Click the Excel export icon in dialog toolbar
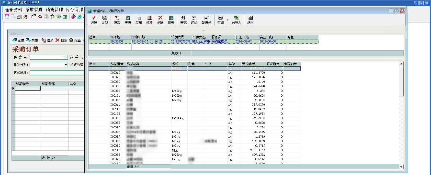Image resolution: width=431 pixels, height=175 pixels. pyautogui.click(x=236, y=20)
